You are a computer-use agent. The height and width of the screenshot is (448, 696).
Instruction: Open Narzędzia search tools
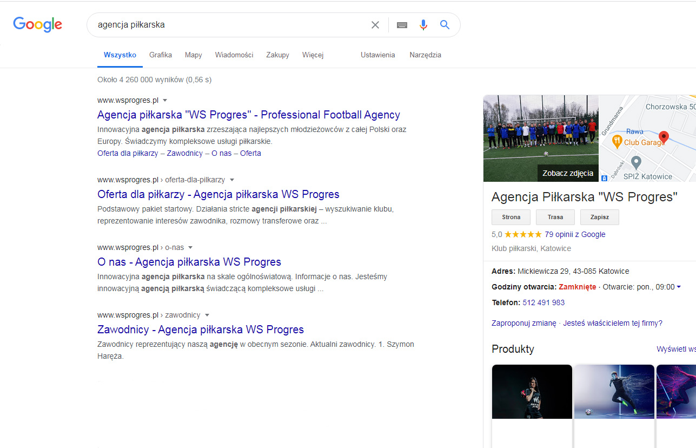[x=426, y=55]
